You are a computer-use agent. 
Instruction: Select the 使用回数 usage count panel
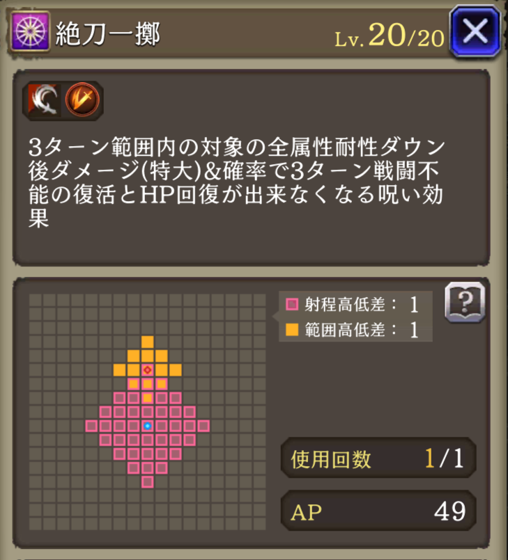tap(378, 458)
